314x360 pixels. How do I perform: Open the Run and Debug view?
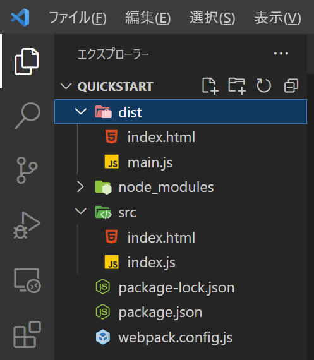coord(27,225)
